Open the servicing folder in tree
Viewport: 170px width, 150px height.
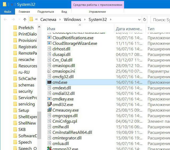[x=27, y=104]
